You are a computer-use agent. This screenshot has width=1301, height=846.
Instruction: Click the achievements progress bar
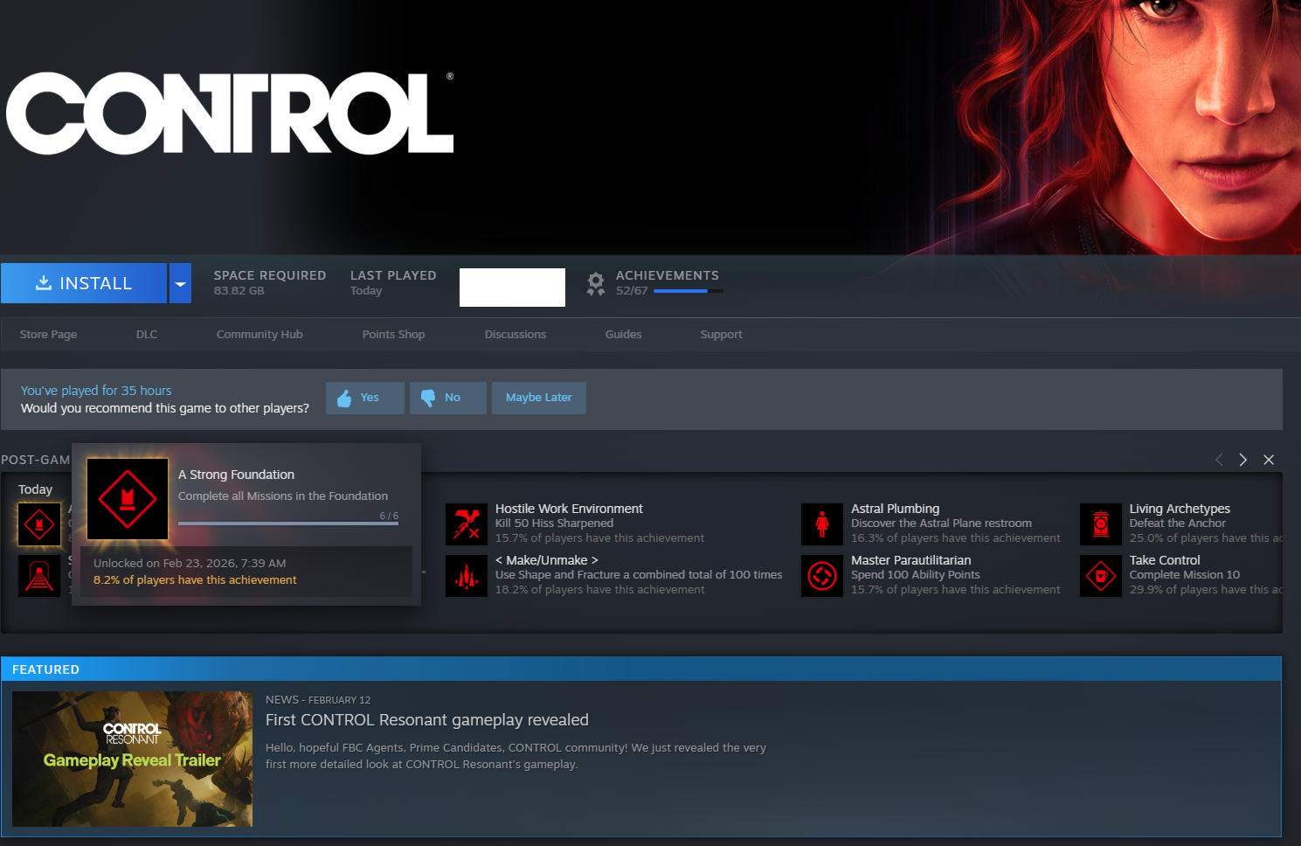689,291
